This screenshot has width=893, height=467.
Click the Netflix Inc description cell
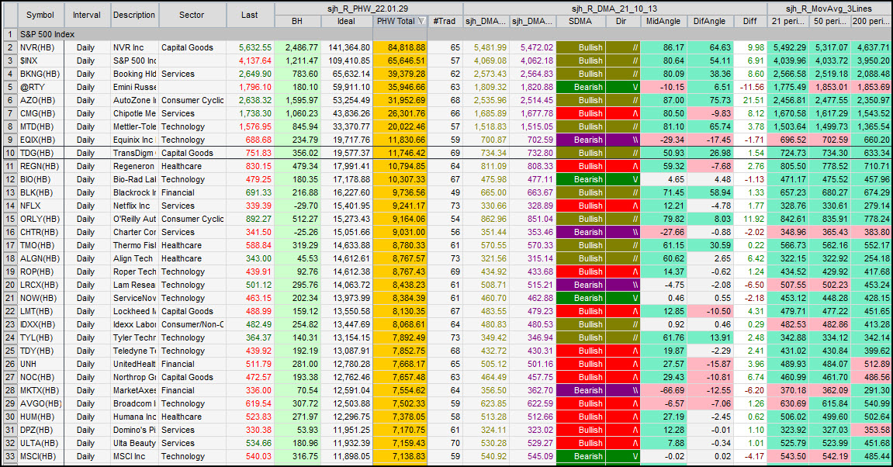134,206
